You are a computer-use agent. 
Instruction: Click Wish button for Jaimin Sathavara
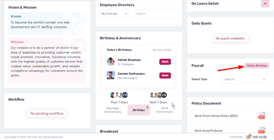click(x=165, y=76)
